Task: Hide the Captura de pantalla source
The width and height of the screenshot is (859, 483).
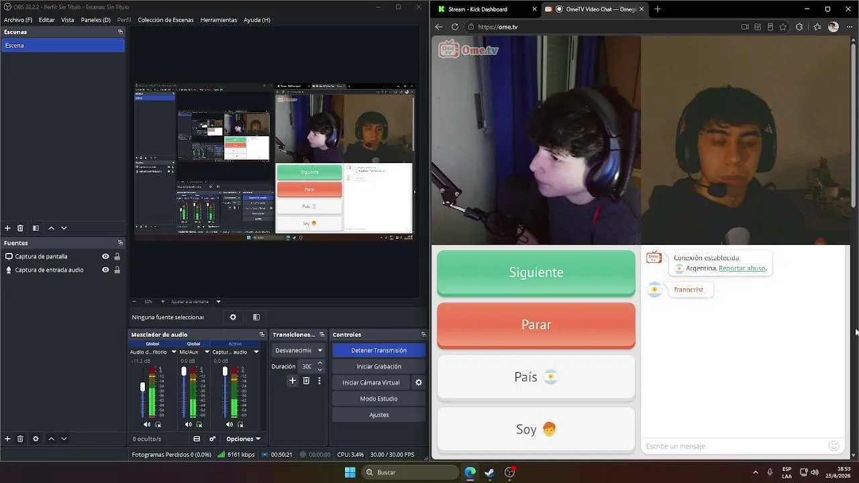Action: point(105,256)
